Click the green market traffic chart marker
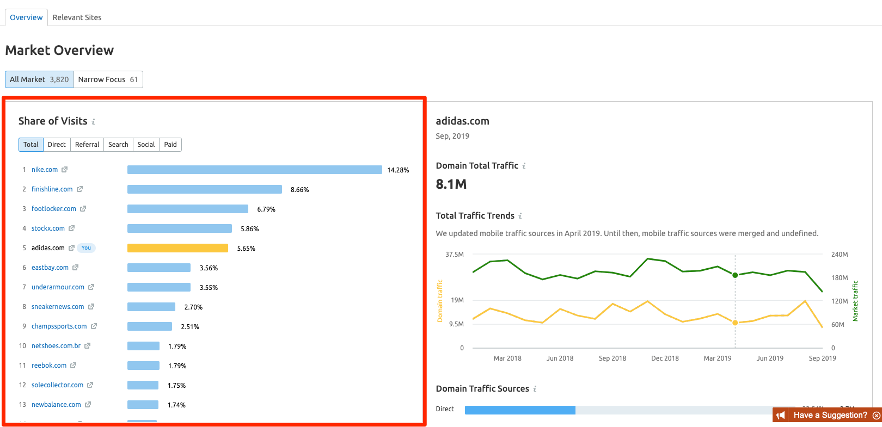Image resolution: width=882 pixels, height=427 pixels. [735, 275]
